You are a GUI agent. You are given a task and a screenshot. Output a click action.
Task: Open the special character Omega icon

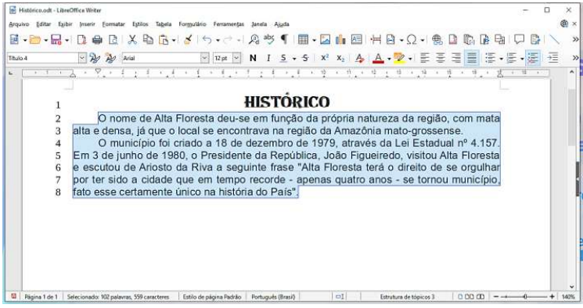click(x=412, y=39)
